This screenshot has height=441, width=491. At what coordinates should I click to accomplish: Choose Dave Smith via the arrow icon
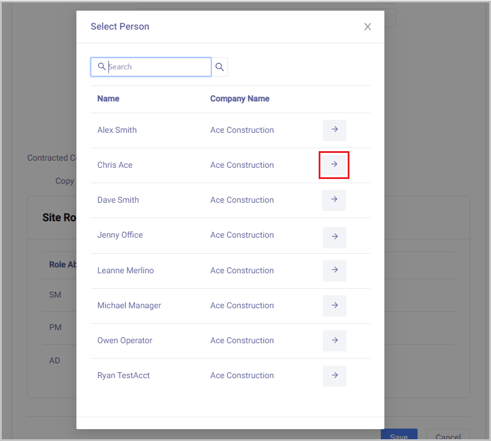334,200
